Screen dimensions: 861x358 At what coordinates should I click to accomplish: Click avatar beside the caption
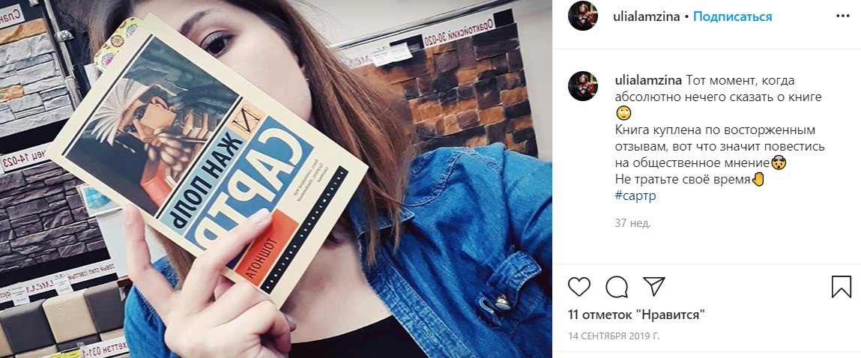(x=582, y=85)
